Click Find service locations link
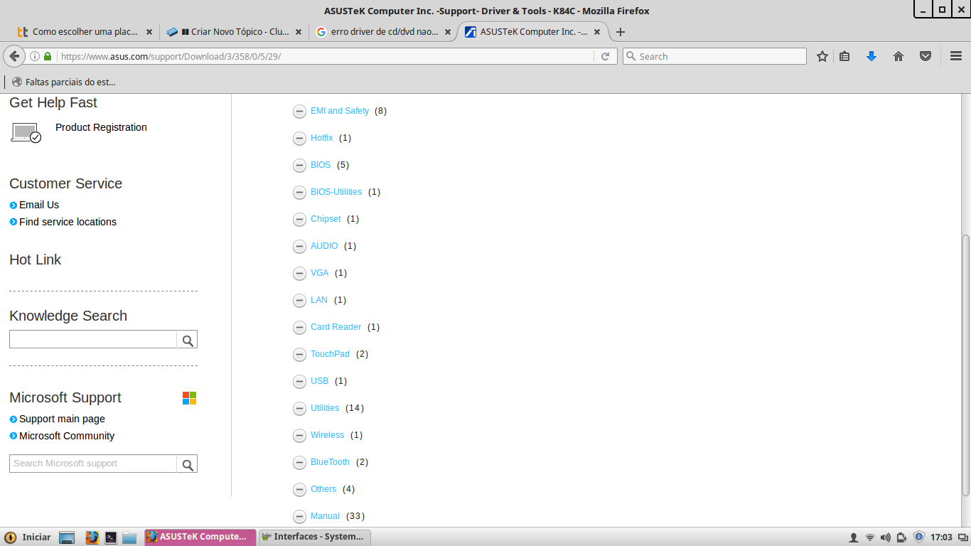Screen dimensions: 971x546 tap(68, 222)
